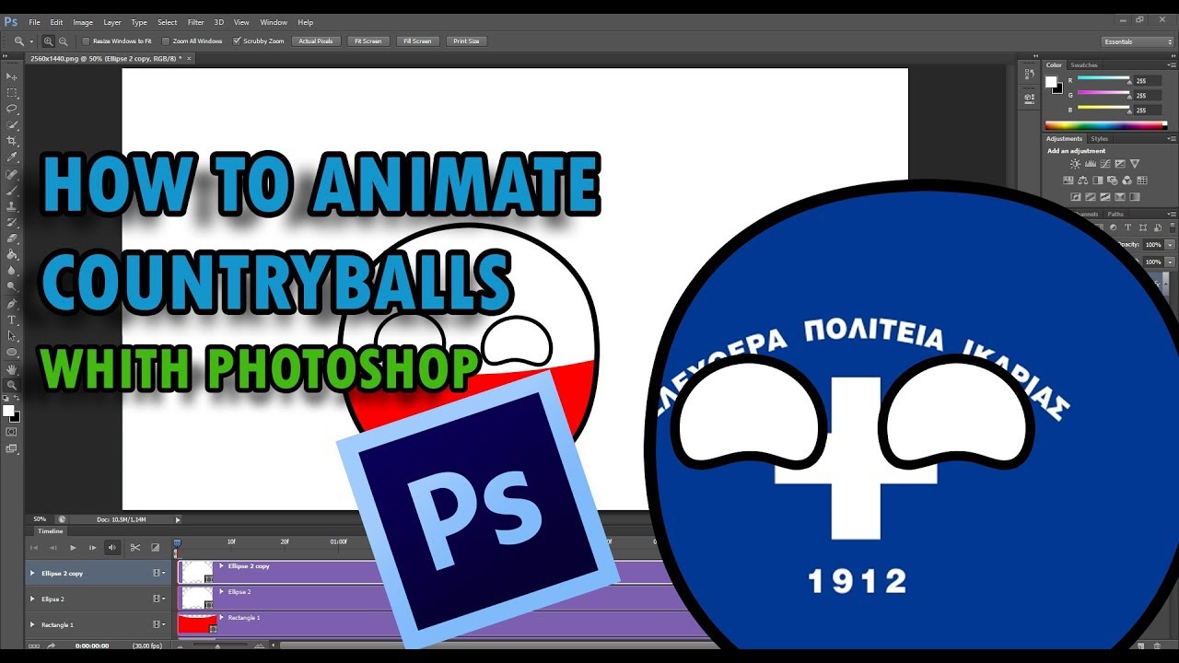1179x663 pixels.
Task: Select the Dodge tool
Action: pyautogui.click(x=12, y=286)
